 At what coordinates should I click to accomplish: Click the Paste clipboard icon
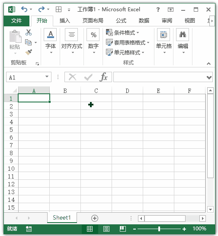click(15, 36)
